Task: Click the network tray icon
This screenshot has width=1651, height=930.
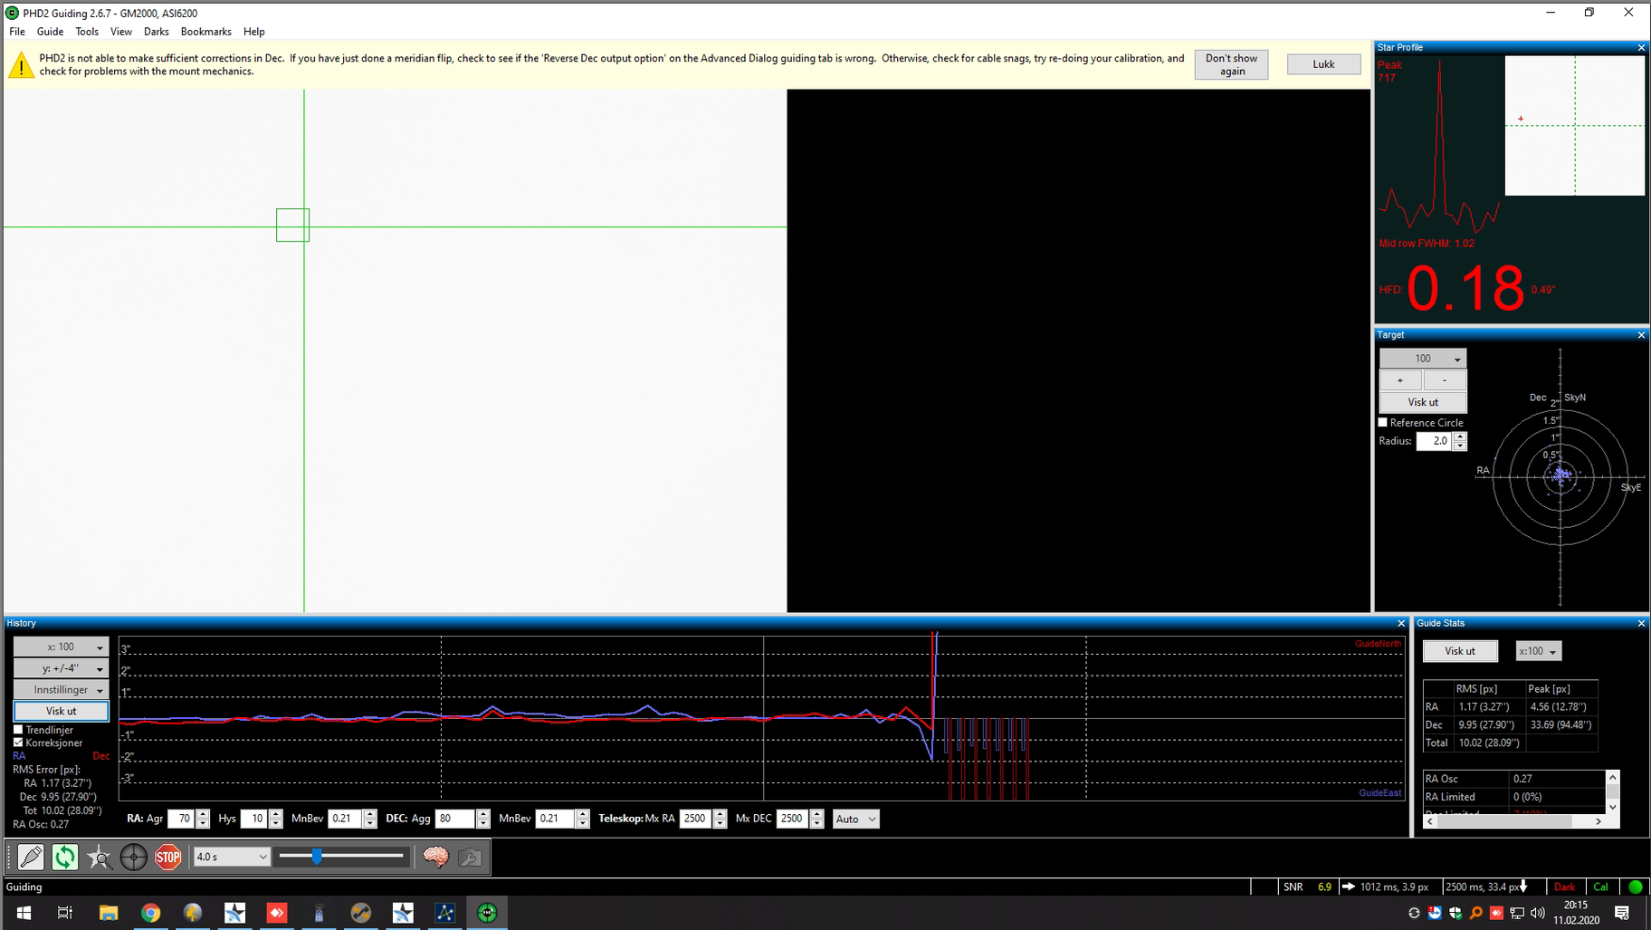Action: (x=1517, y=913)
